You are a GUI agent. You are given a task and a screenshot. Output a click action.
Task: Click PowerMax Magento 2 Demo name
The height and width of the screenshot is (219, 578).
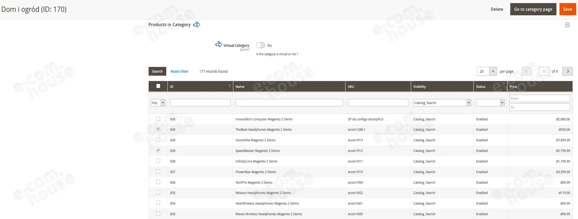pos(256,172)
